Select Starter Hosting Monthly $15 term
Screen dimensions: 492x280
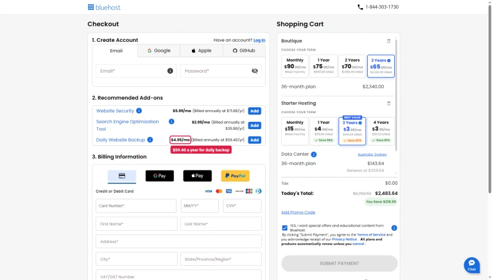coord(295,131)
